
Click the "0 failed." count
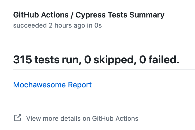(x=159, y=60)
